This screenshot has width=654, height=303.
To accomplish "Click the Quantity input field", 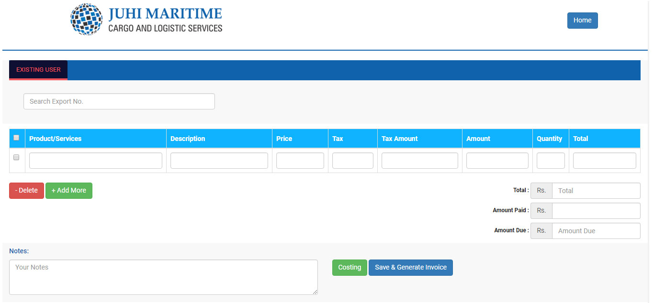I will pyautogui.click(x=551, y=161).
